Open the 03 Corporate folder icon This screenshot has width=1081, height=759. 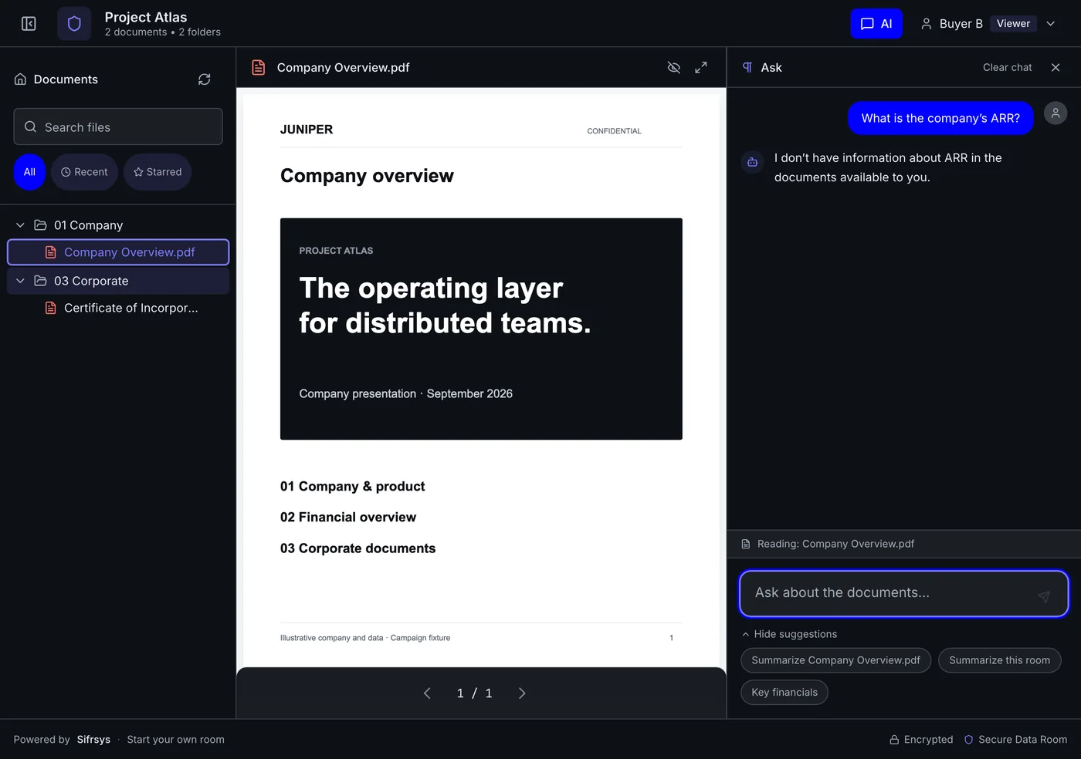click(x=40, y=281)
